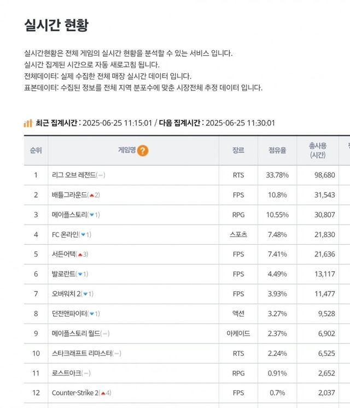Select the 로스트아크 game name
The image size is (350, 408).
point(66,373)
